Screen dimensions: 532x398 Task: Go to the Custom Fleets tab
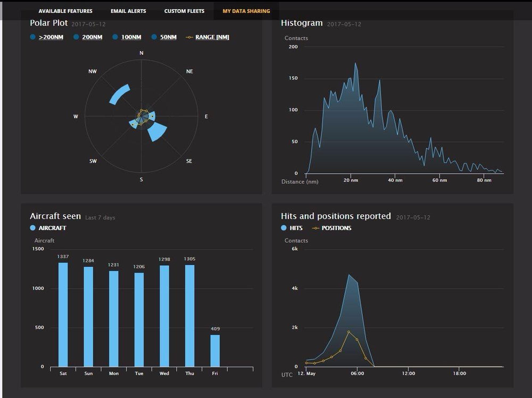(184, 11)
